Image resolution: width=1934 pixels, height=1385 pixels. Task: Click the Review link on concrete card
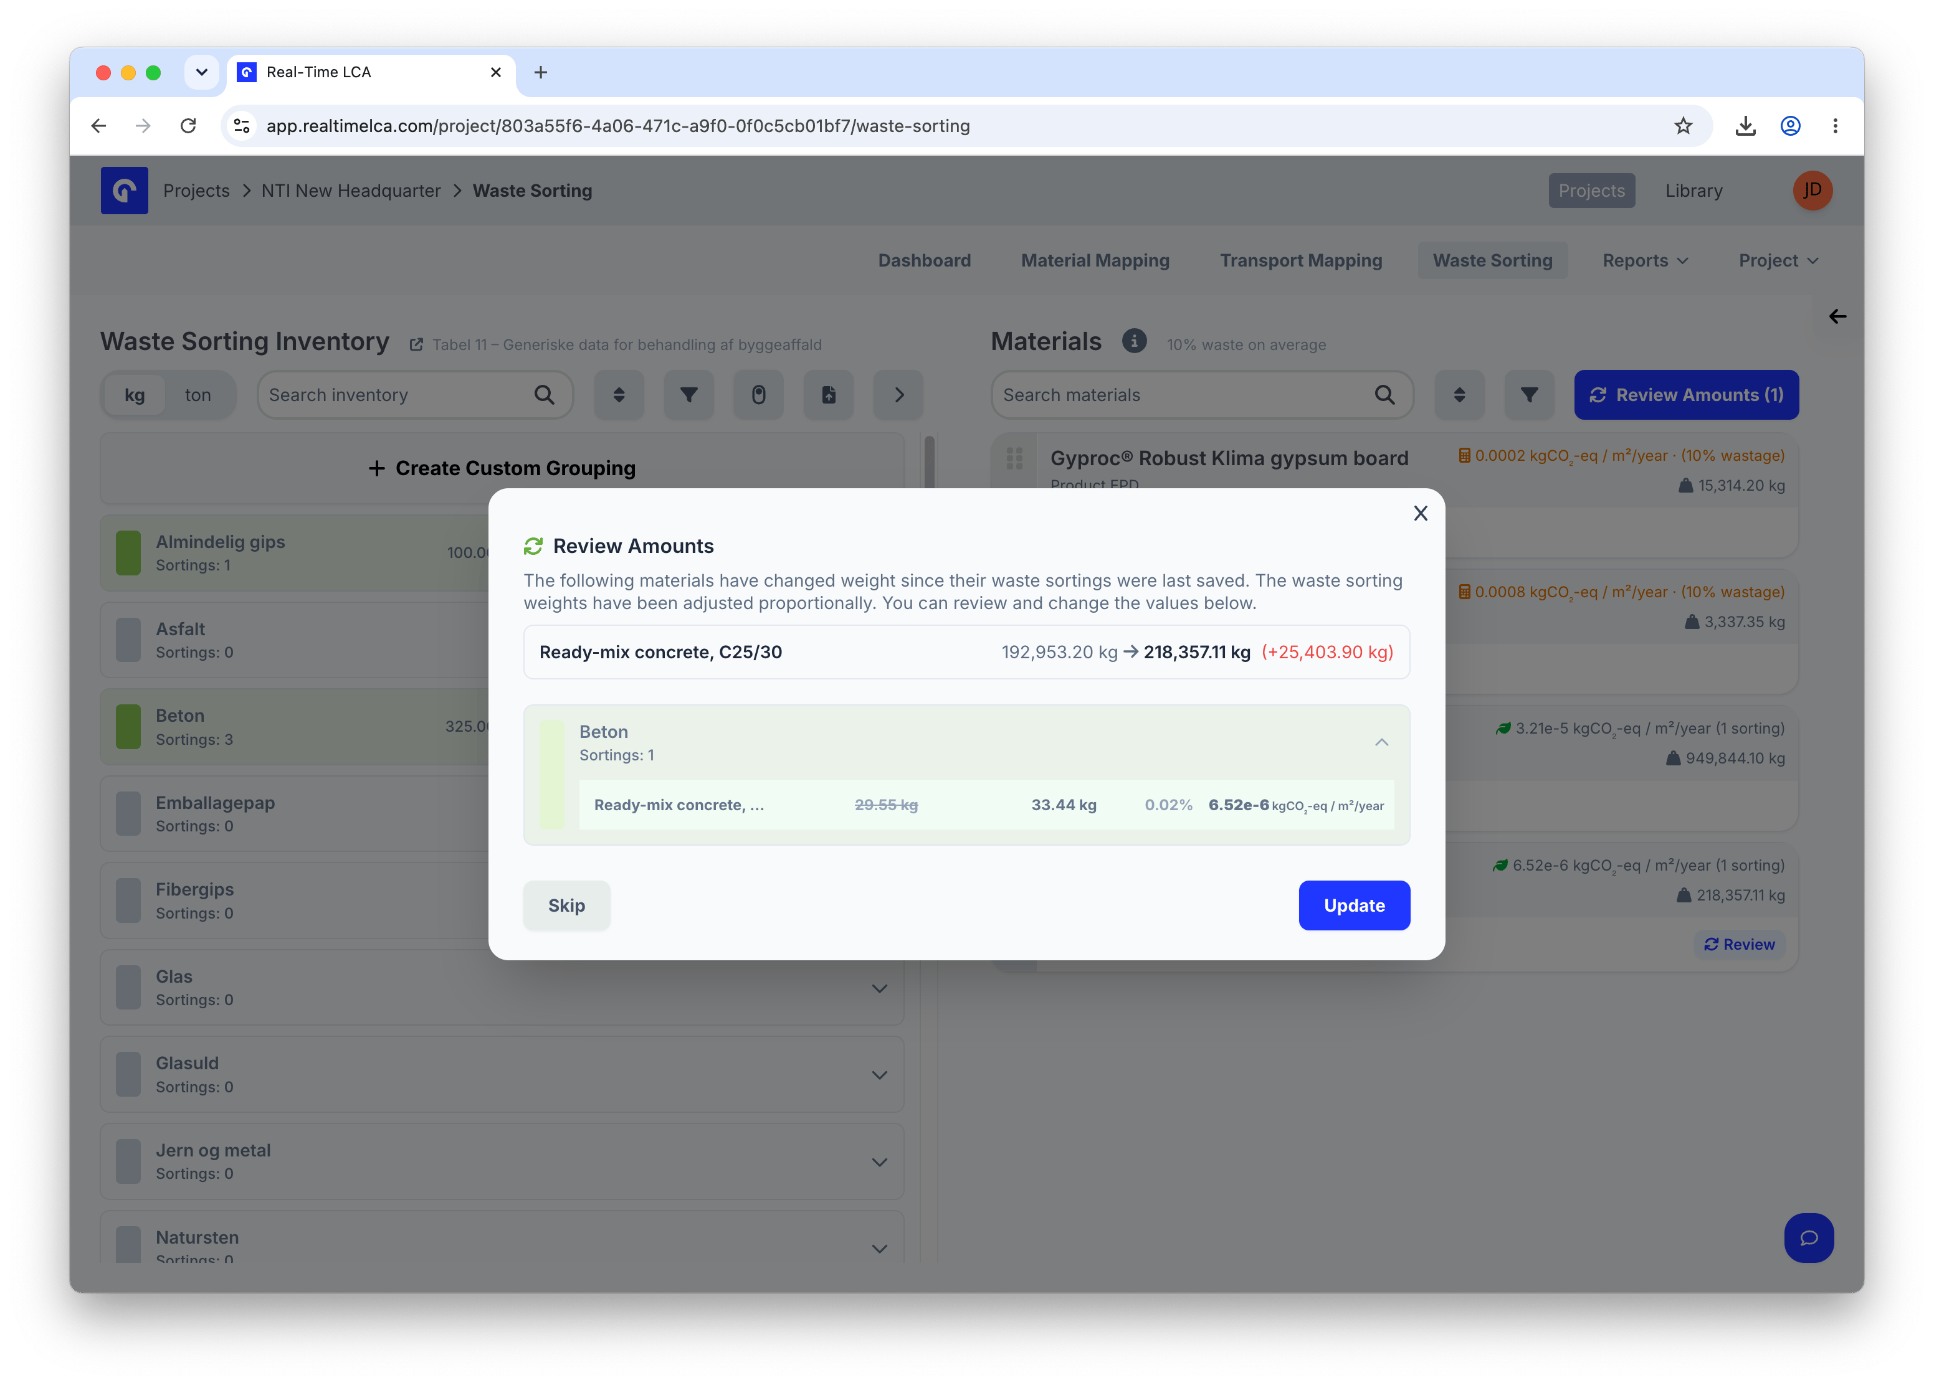pos(1739,944)
